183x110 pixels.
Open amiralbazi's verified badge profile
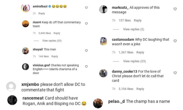point(49,7)
